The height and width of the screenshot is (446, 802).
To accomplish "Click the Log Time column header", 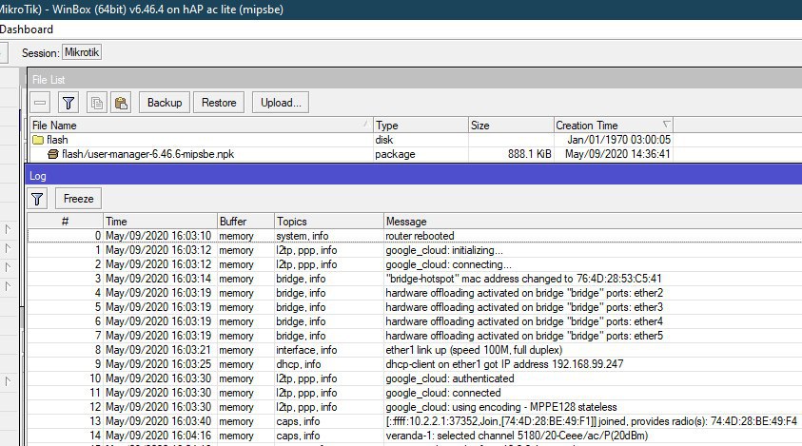I will (x=160, y=222).
